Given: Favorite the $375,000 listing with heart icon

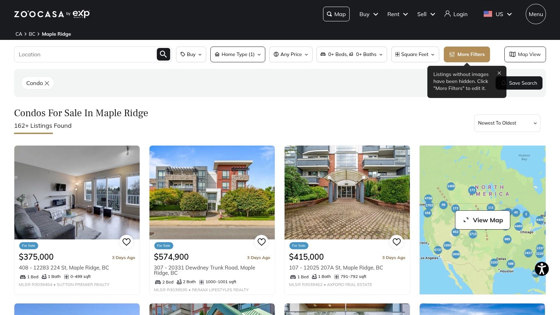Looking at the screenshot, I should (x=126, y=242).
